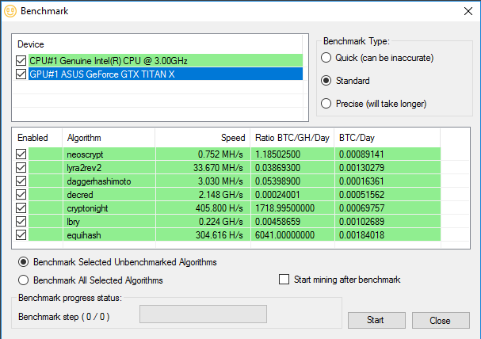Click the 0.00051562 BTC/Day value

pos(361,195)
